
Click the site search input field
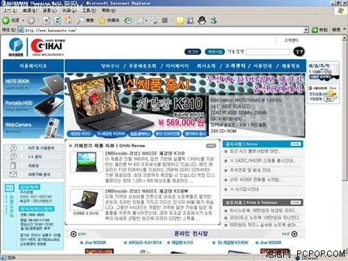268,52
